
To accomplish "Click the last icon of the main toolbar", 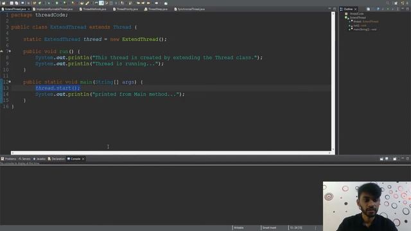I will coord(166,3).
